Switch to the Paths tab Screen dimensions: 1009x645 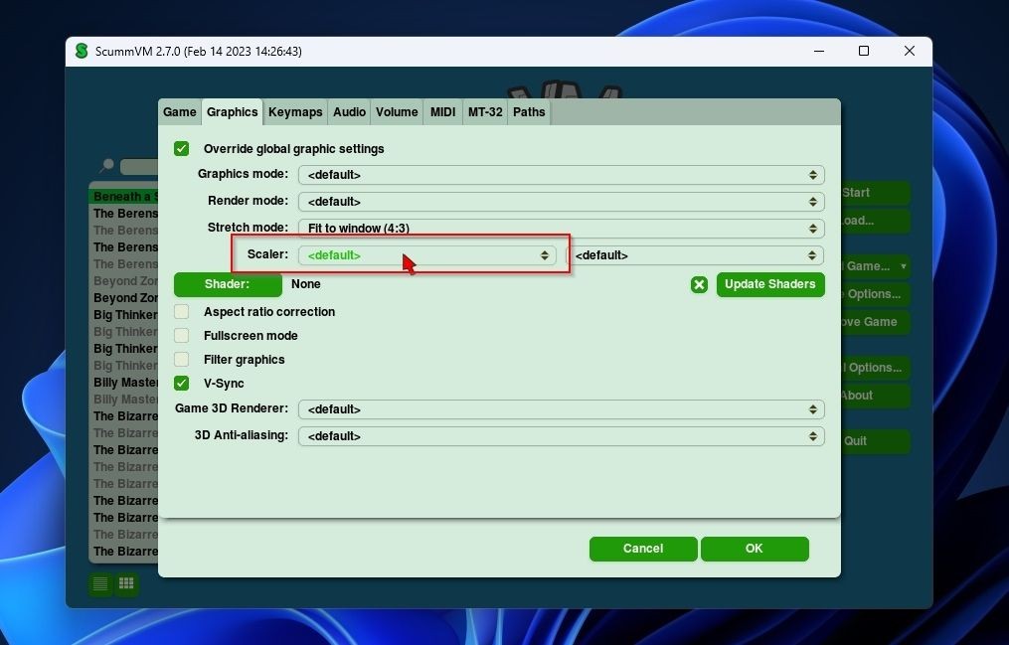pyautogui.click(x=529, y=112)
